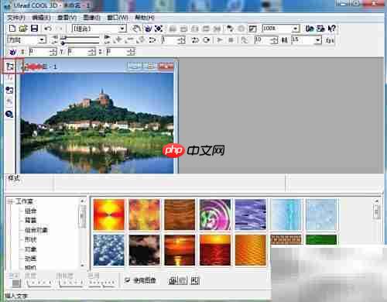Viewport: 387px width, 302px height.
Task: Create a new file with New icon
Action: (x=12, y=28)
